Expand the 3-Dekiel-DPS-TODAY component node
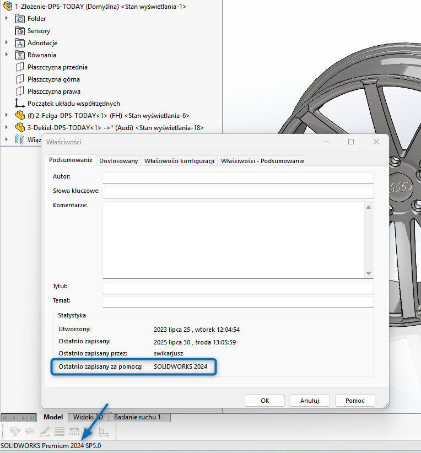 click(x=7, y=128)
